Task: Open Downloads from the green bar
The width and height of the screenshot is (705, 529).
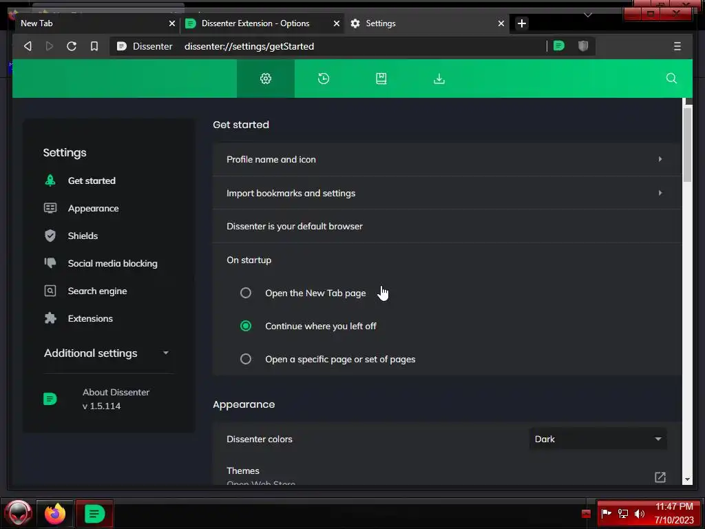Action: coord(439,79)
